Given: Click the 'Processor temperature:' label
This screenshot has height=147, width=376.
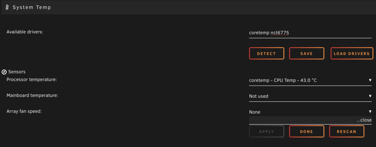Looking at the screenshot, I should point(32,79).
